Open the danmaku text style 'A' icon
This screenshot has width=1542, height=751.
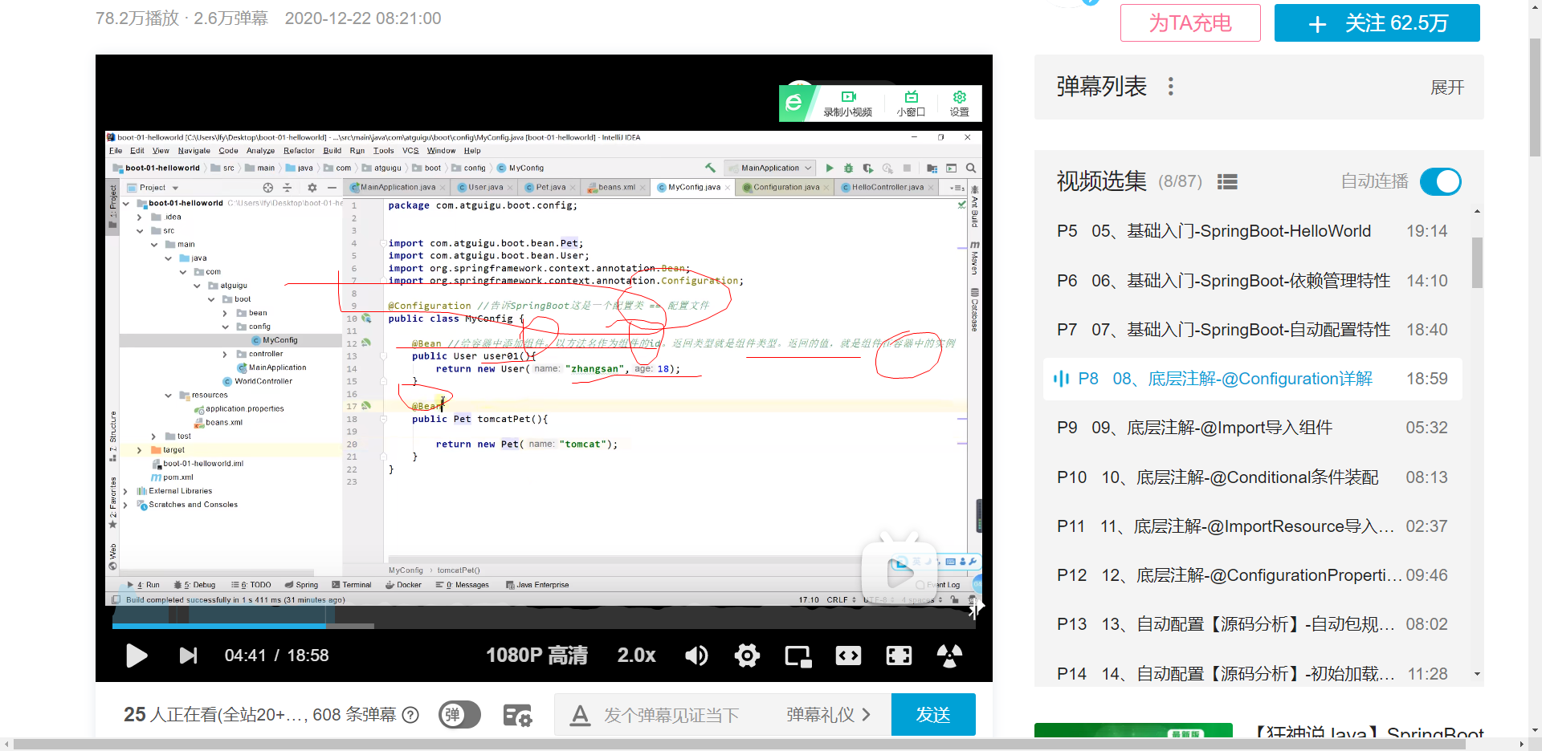click(x=580, y=715)
